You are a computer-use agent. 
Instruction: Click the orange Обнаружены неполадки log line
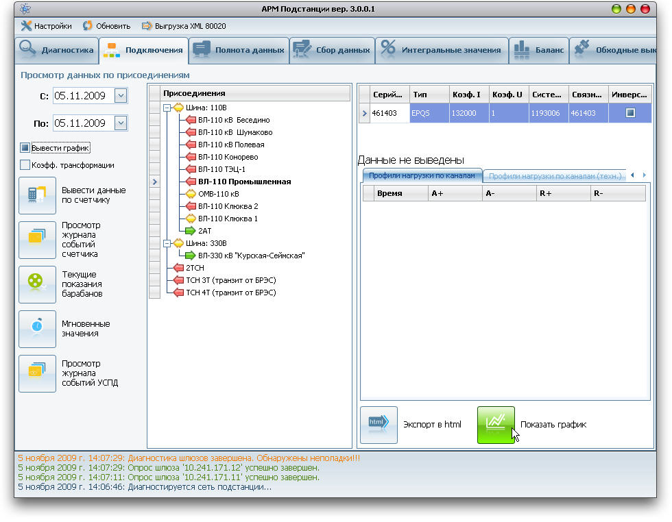click(189, 458)
